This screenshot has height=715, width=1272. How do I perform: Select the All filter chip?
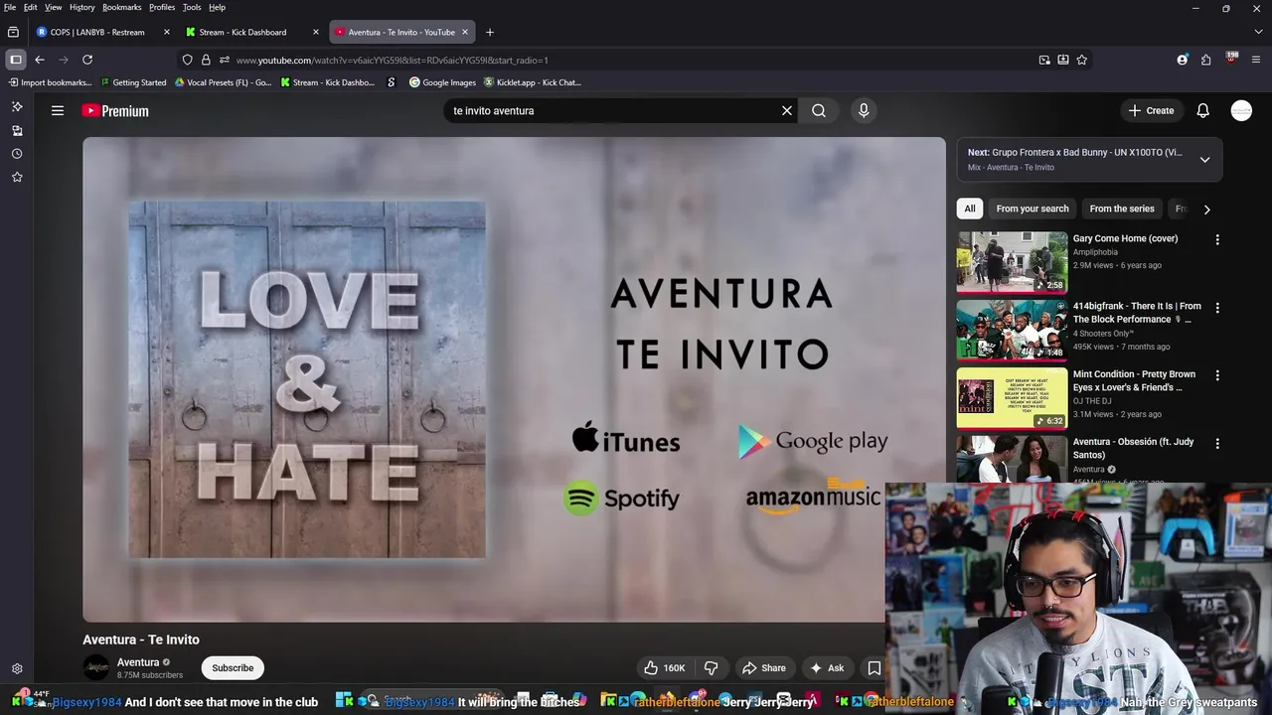[970, 209]
